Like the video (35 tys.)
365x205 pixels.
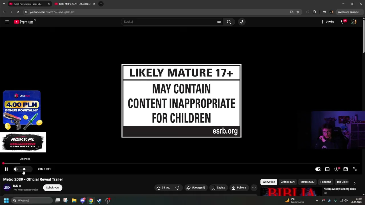coord(163,188)
